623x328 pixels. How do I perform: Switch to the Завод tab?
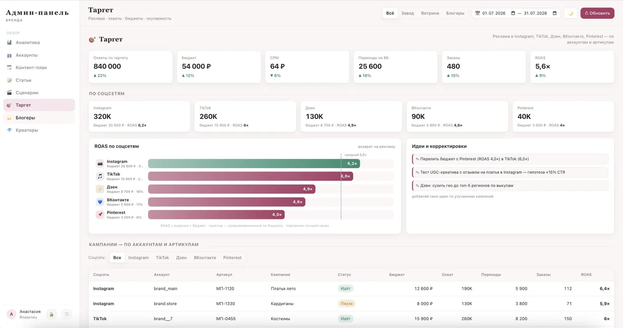[408, 13]
